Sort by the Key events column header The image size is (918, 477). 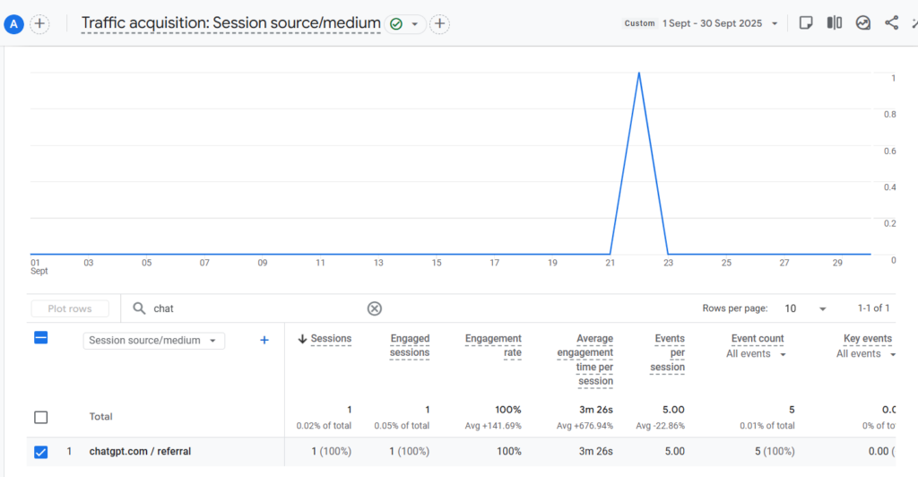click(x=868, y=339)
